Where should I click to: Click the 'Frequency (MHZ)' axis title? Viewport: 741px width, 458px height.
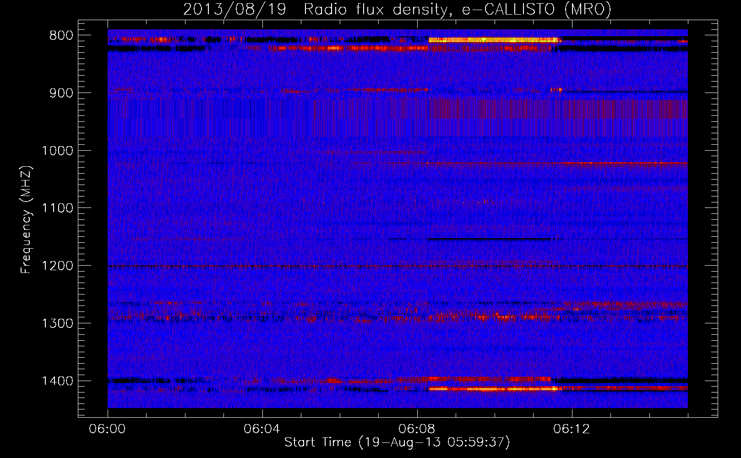27,219
